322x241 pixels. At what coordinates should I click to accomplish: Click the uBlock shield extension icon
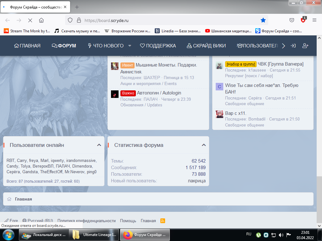coord(303,20)
